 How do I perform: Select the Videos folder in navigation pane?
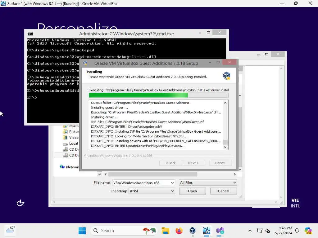[71, 137]
